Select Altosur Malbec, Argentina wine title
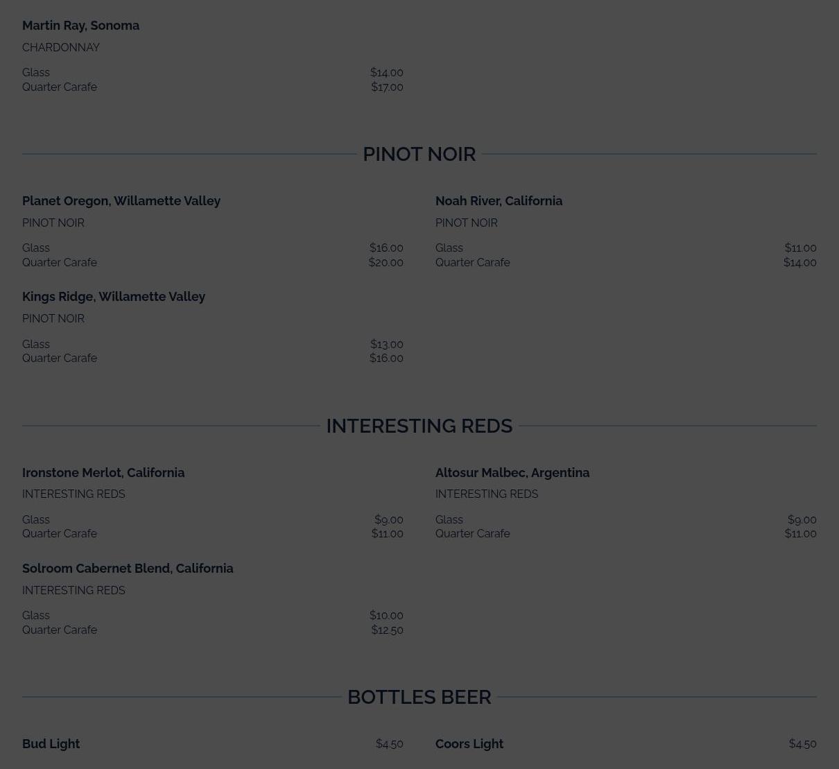The width and height of the screenshot is (839, 769). (x=512, y=473)
